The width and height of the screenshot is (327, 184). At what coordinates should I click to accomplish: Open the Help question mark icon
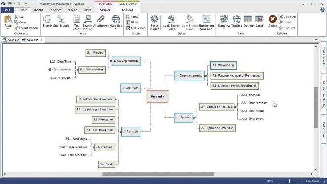[322, 10]
